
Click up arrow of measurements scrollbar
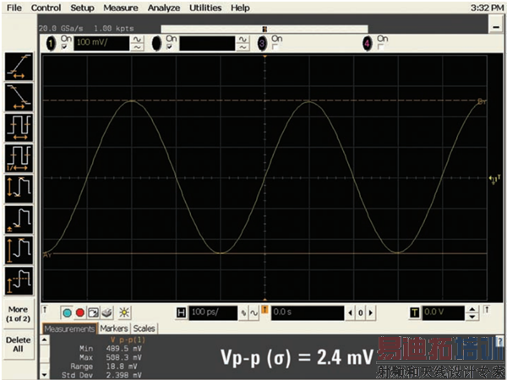tap(44, 339)
